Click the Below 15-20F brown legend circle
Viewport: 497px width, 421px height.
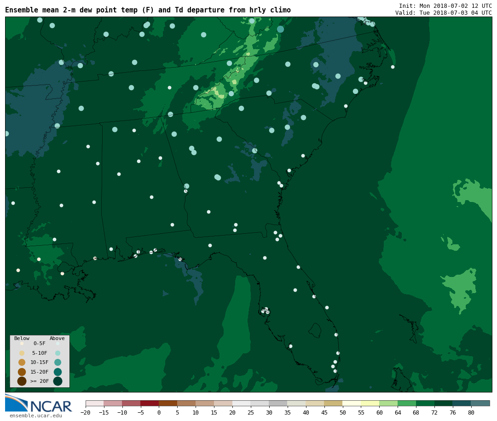tap(22, 372)
